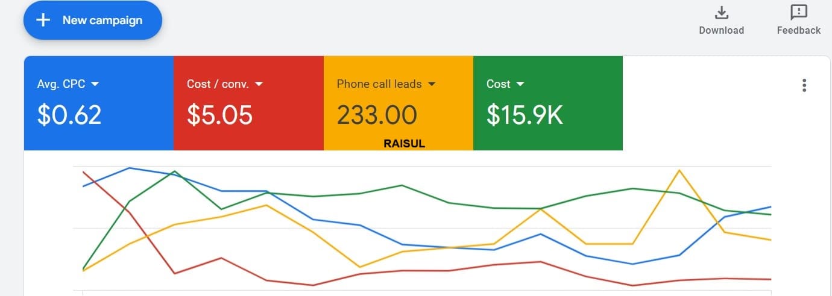Open the three-dot more options menu
Viewport: 832px width, 296px height.
coord(804,85)
